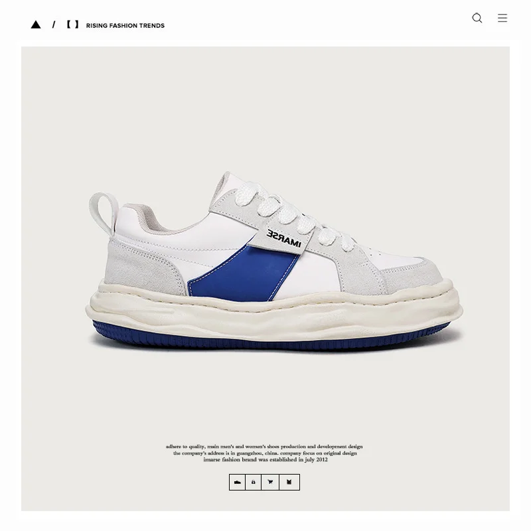Select the tank top clothing icon

point(289,482)
